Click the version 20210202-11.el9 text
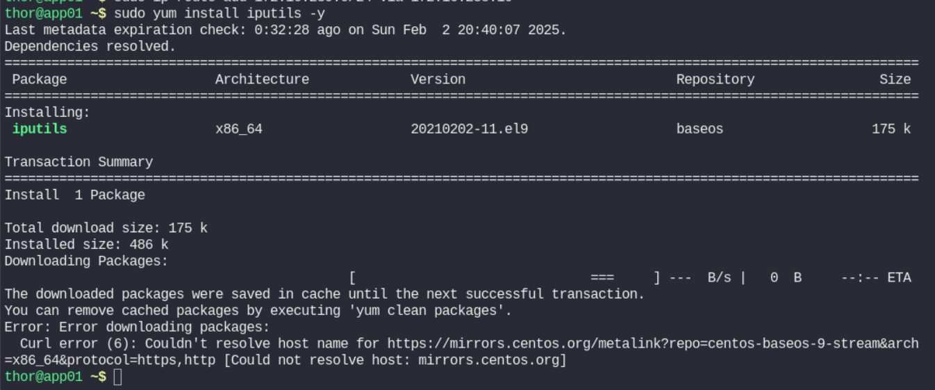The width and height of the screenshot is (935, 390). (469, 129)
